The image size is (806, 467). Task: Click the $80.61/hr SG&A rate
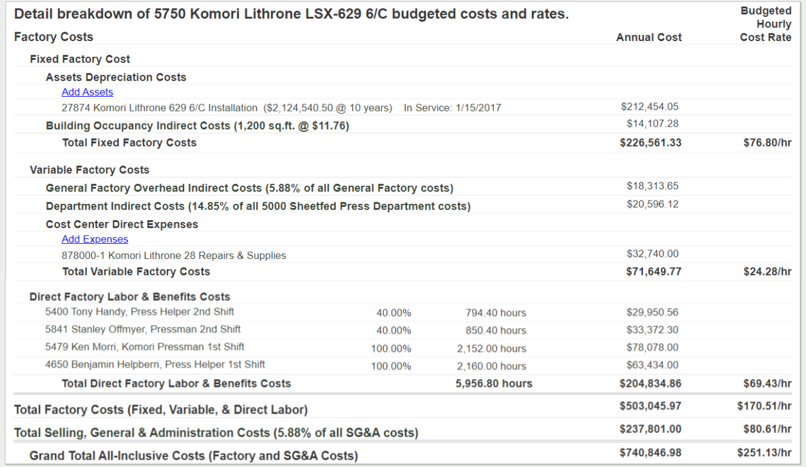point(767,429)
